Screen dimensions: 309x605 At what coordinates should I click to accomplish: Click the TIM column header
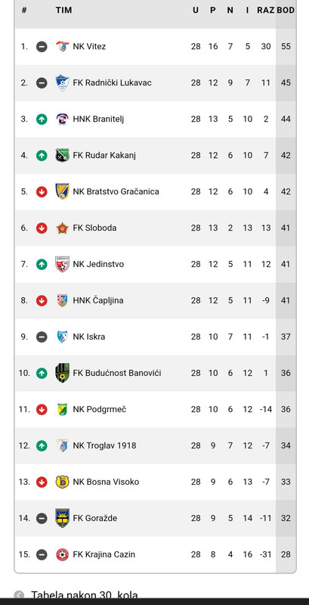(63, 10)
